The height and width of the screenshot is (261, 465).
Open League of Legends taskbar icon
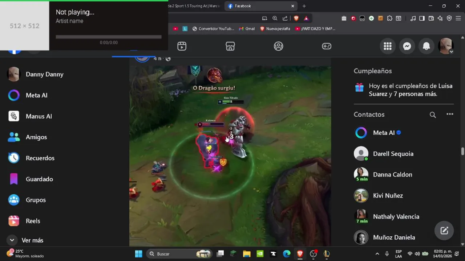(x=327, y=254)
